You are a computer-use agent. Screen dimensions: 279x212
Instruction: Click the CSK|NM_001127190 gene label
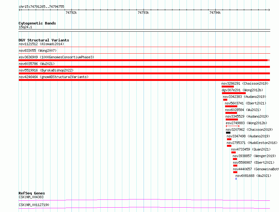(x=34, y=205)
